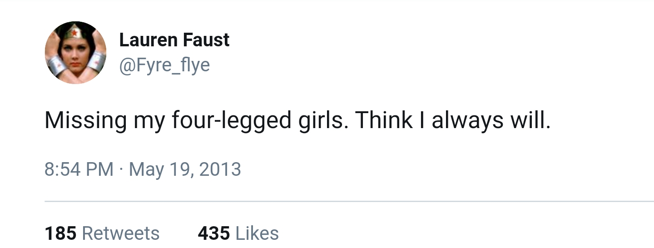Image resolution: width=654 pixels, height=248 pixels.
Task: Click the number 185 retweet count
Action: coord(60,233)
